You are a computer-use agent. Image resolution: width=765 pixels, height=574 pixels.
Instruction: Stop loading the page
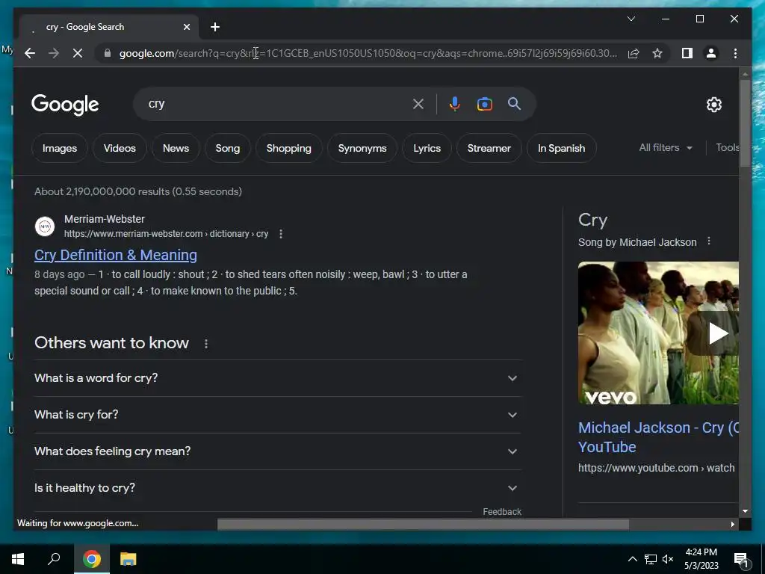78,53
